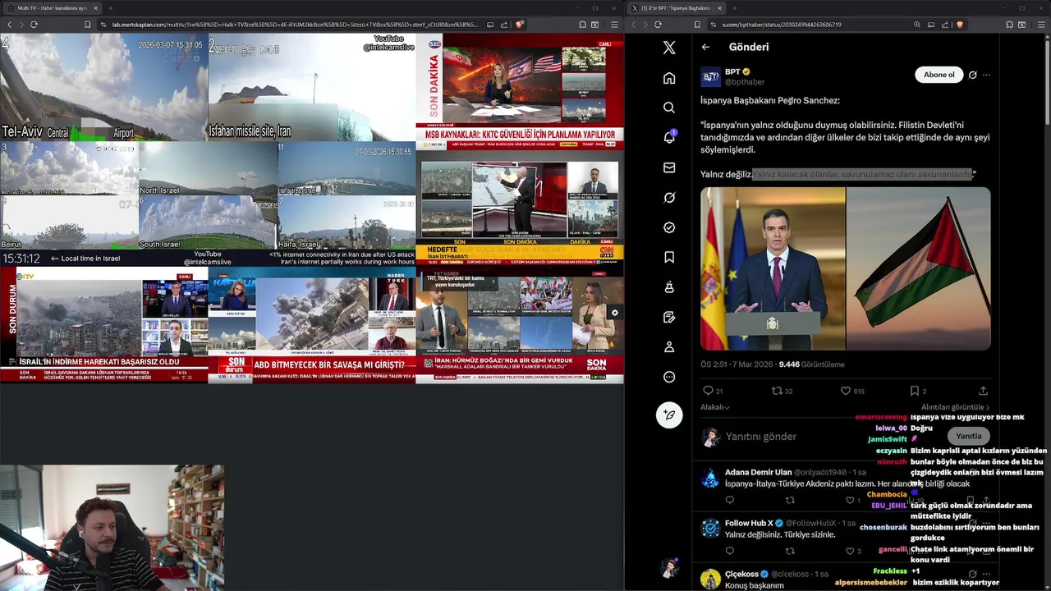Repost the Follow Hub X reply
Viewport: 1051px width, 591px height.
(790, 551)
